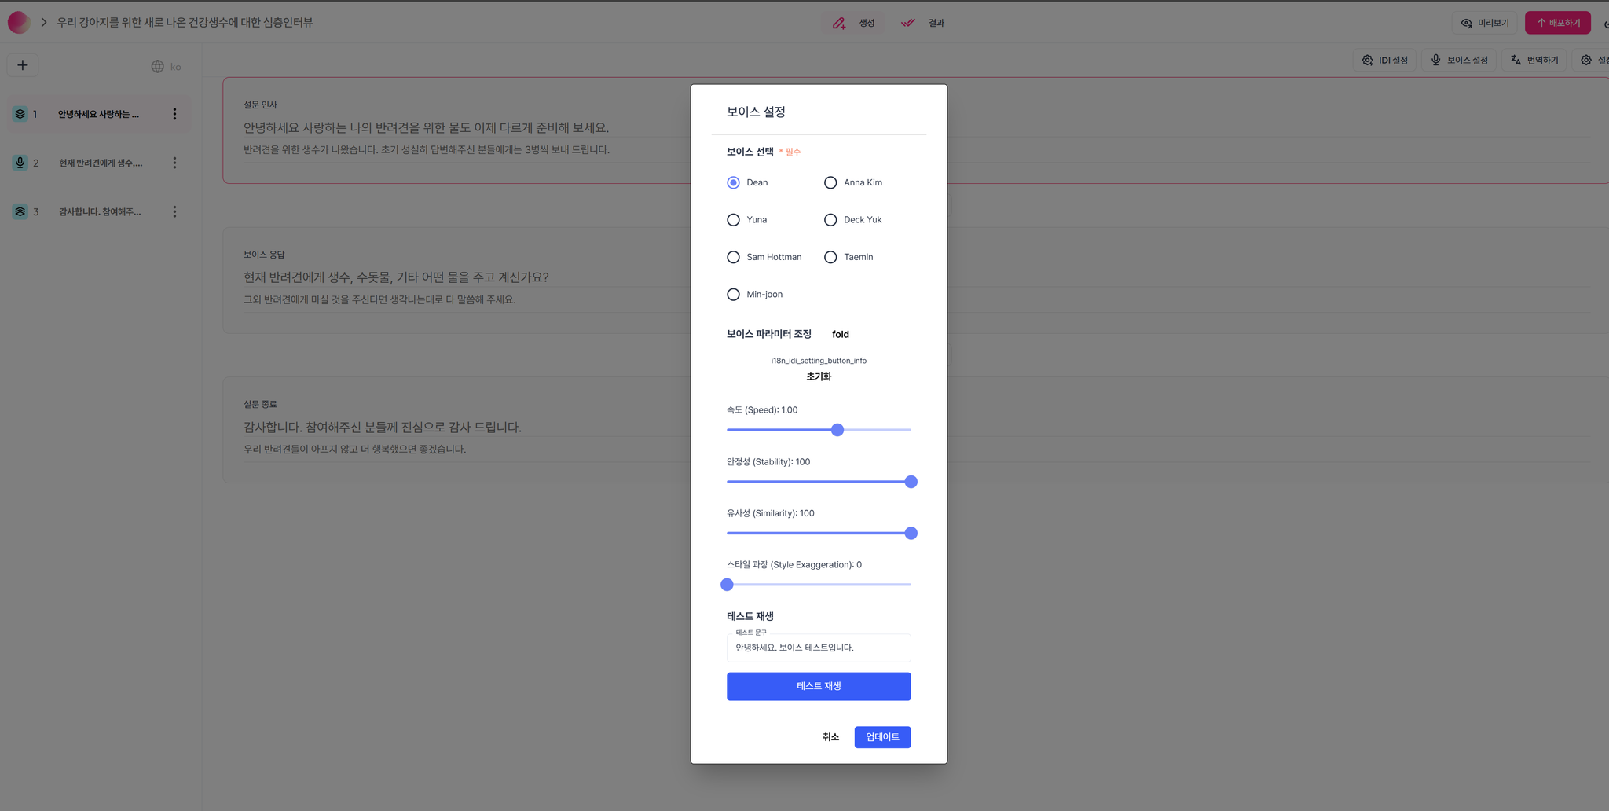Viewport: 1609px width, 811px height.
Task: Click the stack icon of question 1
Action: [x=20, y=114]
